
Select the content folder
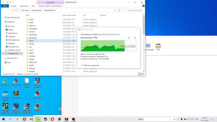tap(32, 32)
